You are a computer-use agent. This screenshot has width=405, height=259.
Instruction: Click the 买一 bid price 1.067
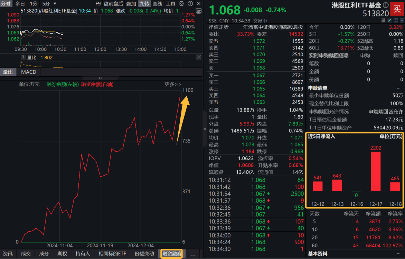pyautogui.click(x=259, y=75)
